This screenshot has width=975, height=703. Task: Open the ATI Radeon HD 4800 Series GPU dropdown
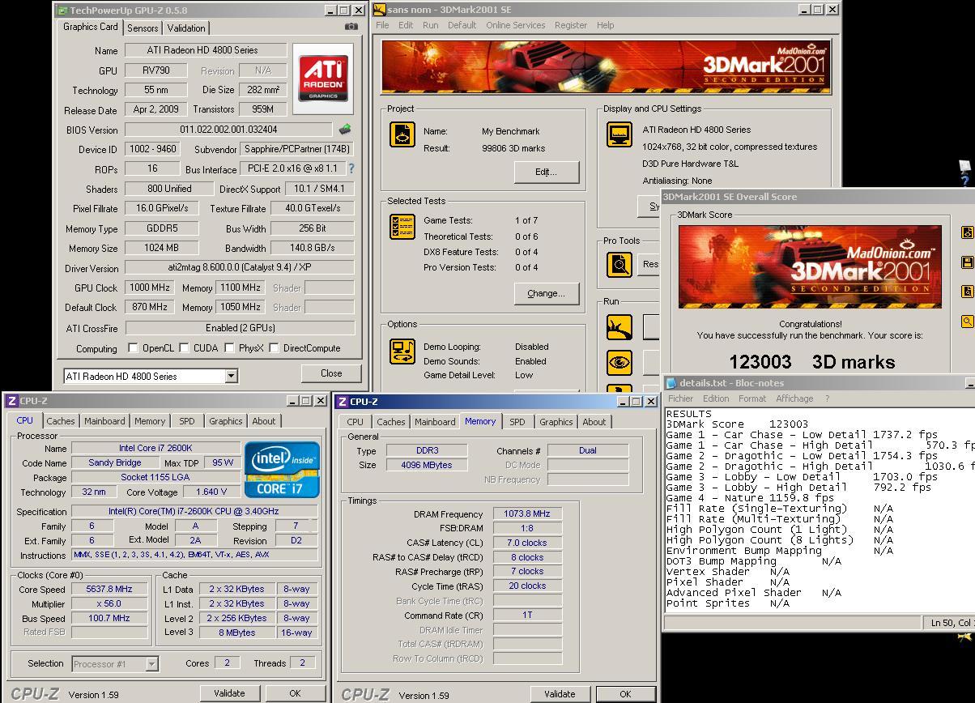click(231, 376)
